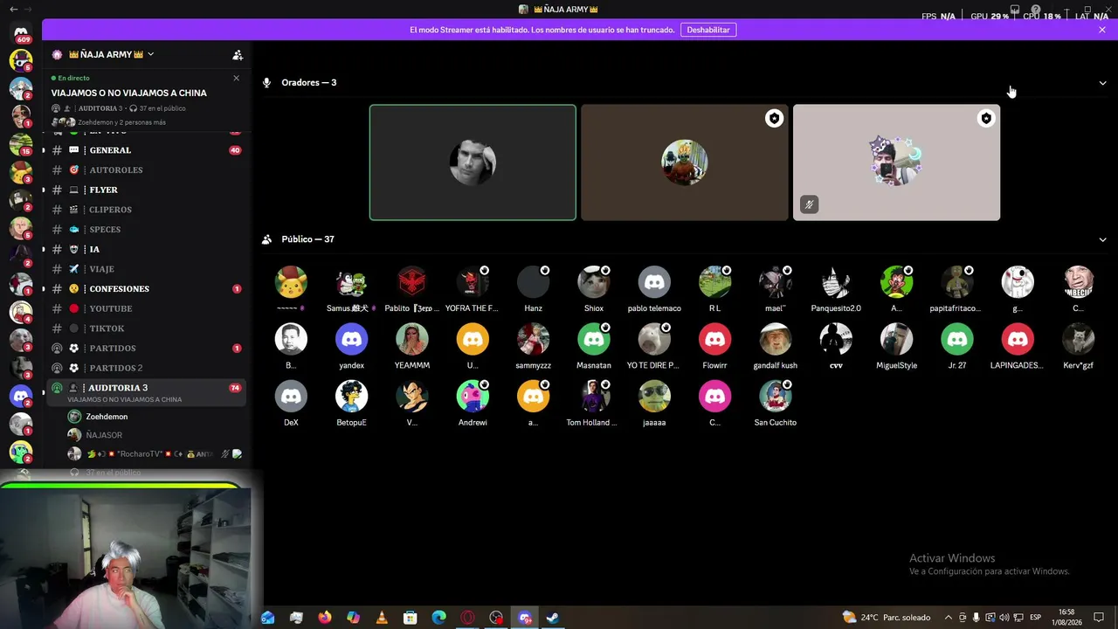Show hidden system tray icons chevron
This screenshot has width=1118, height=629.
coord(949,618)
